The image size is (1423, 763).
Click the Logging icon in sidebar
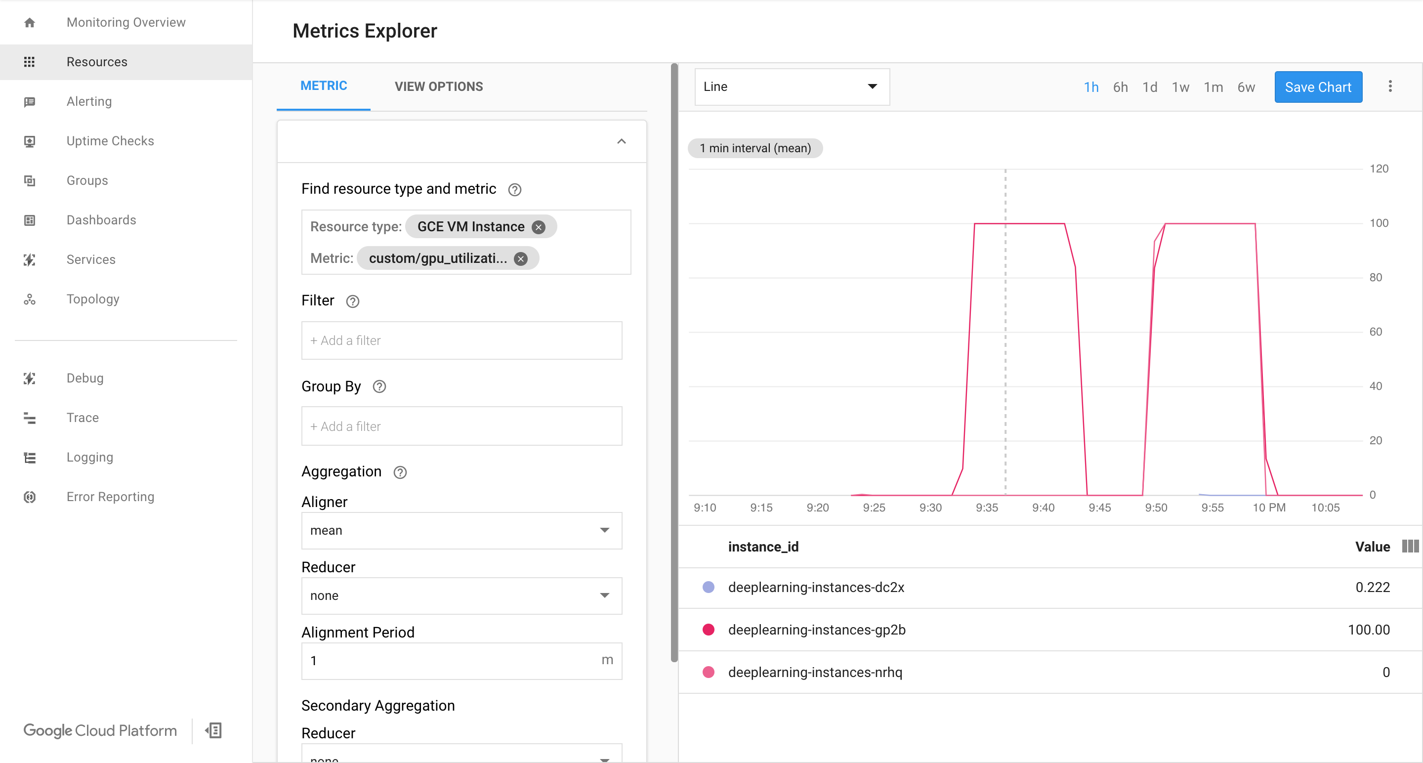click(30, 456)
